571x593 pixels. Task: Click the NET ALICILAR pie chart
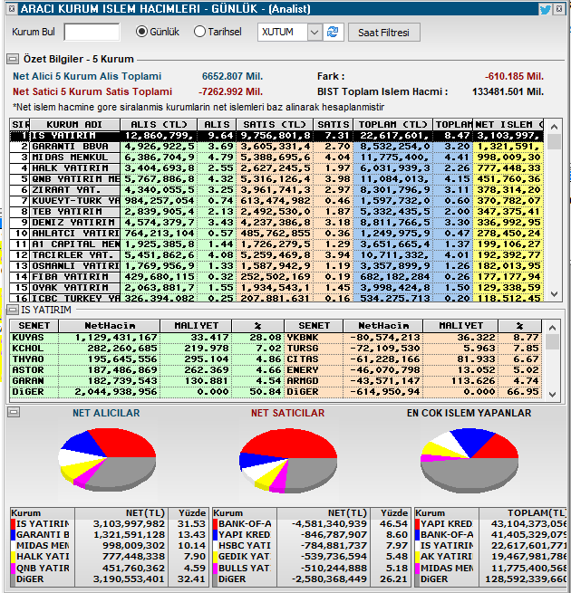pos(107,460)
